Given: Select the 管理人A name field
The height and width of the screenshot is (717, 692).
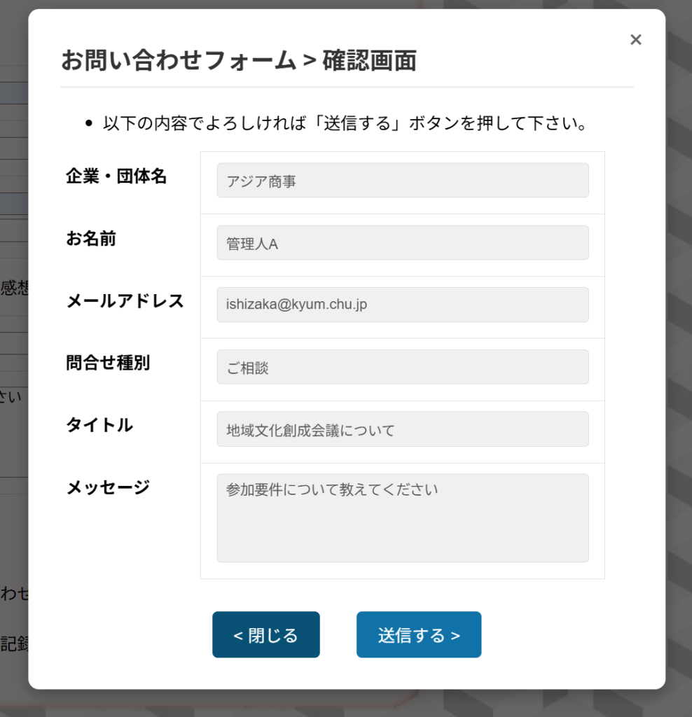Looking at the screenshot, I should coord(403,242).
